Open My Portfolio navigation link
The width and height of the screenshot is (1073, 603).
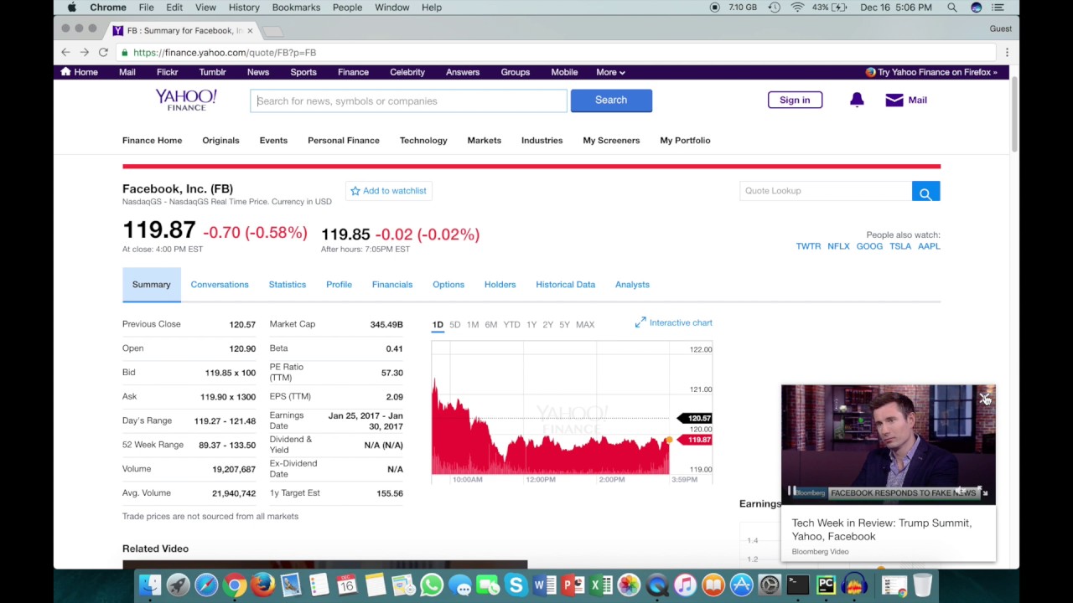(685, 141)
